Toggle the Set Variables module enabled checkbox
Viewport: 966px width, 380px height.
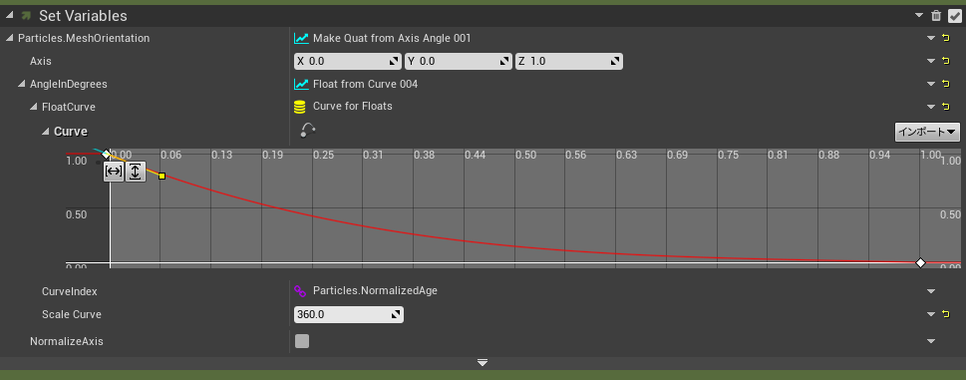click(954, 16)
